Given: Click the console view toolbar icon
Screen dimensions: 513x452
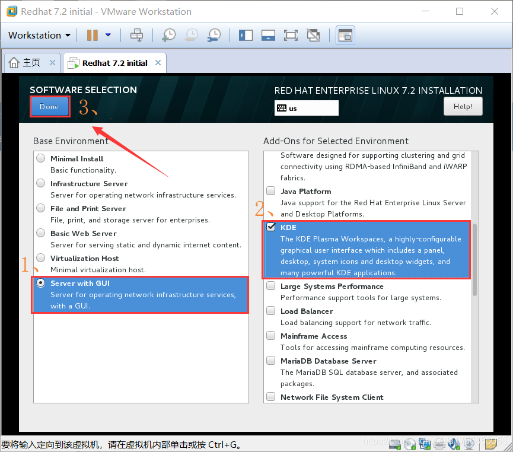Looking at the screenshot, I should click(x=345, y=35).
